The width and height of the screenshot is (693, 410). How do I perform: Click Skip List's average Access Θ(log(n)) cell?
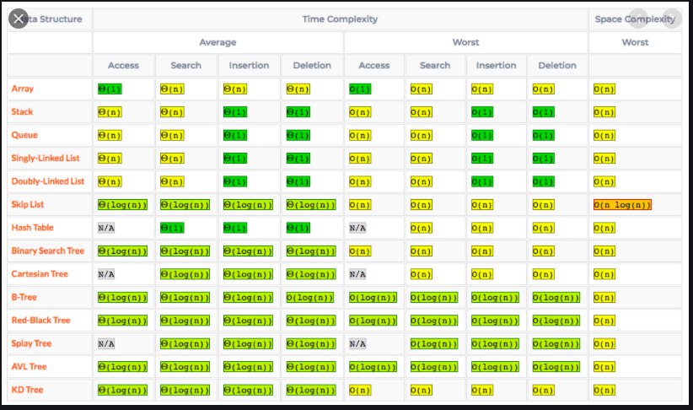pos(123,205)
